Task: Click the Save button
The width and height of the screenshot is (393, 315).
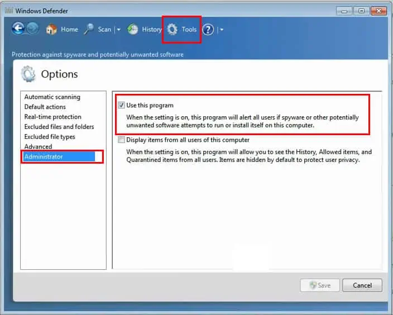Action: 320,285
